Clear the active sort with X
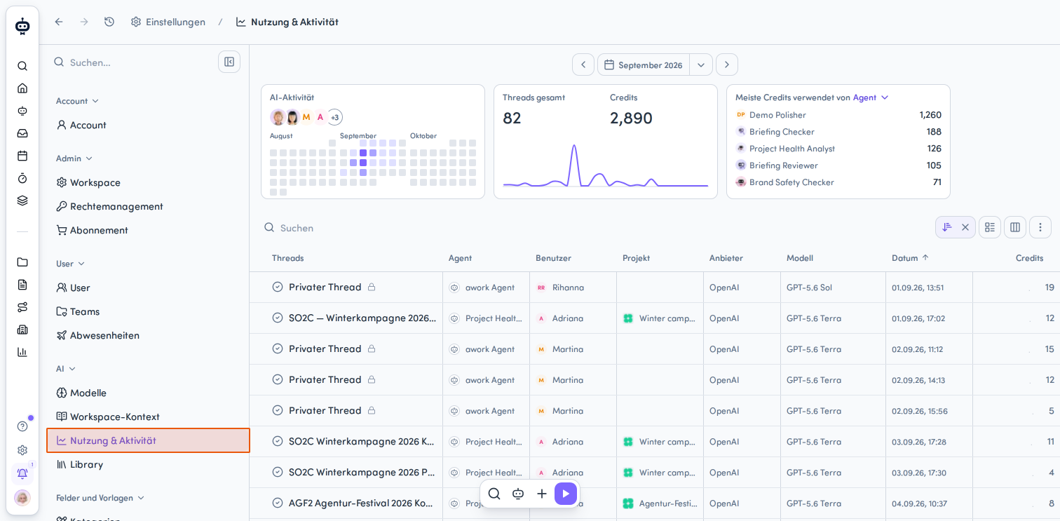 (x=965, y=227)
